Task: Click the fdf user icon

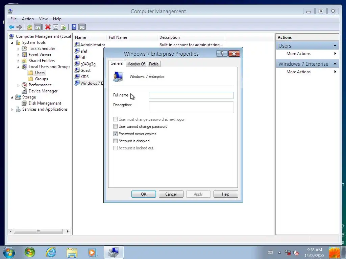Action: (77, 57)
